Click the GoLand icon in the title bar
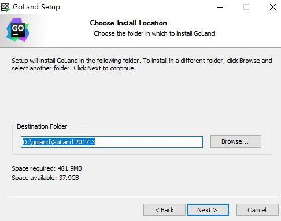Screen dimensions: 281x221 click(x=5, y=7)
